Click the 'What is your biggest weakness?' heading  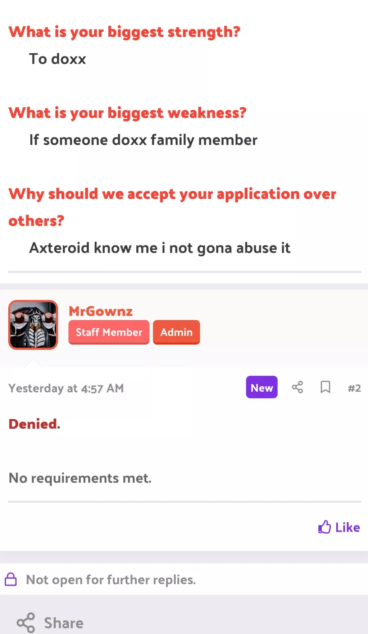coord(128,113)
